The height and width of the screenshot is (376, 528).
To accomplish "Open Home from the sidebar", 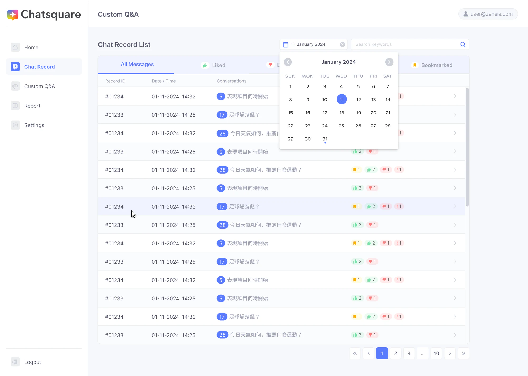I will pyautogui.click(x=44, y=47).
